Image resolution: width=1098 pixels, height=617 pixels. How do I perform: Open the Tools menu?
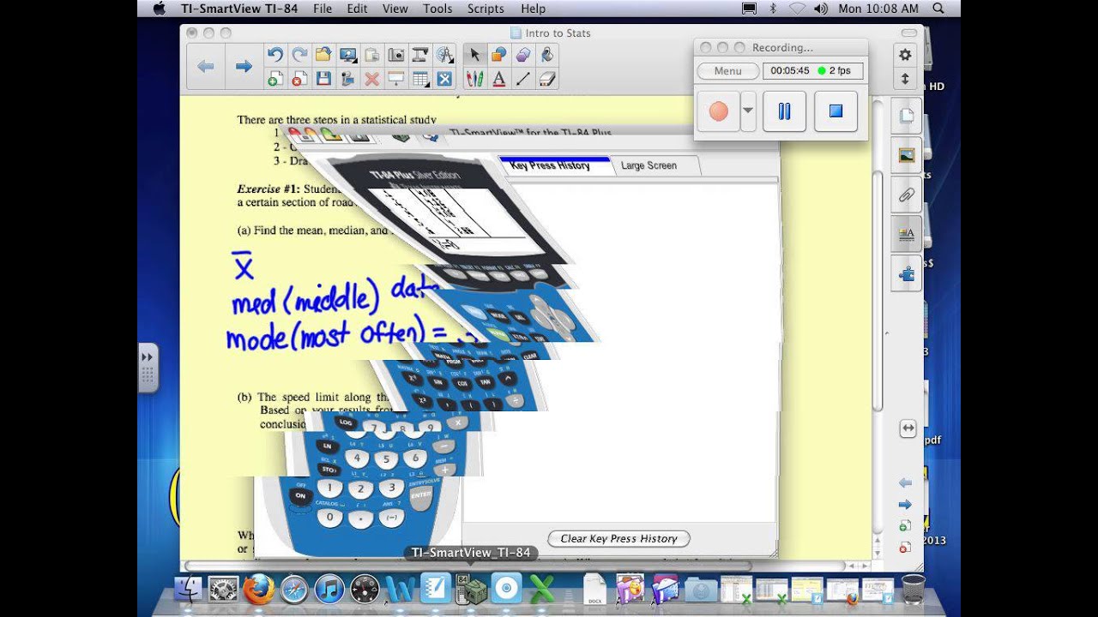tap(437, 9)
